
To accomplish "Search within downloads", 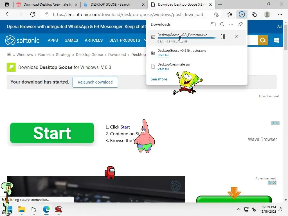I will pos(222,24).
